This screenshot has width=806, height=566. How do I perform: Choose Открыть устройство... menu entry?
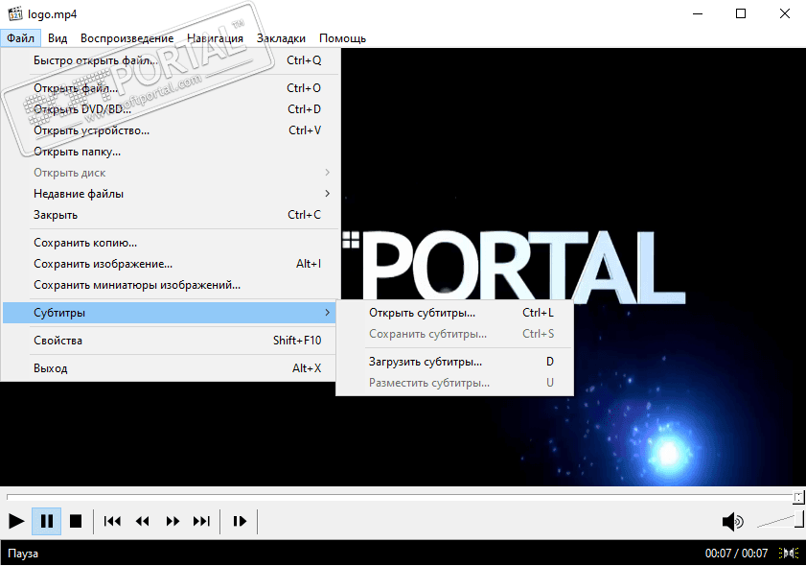170,130
